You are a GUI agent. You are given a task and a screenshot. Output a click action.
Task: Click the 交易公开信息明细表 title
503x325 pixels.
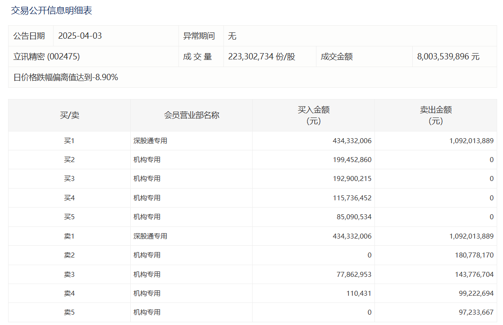coord(52,11)
